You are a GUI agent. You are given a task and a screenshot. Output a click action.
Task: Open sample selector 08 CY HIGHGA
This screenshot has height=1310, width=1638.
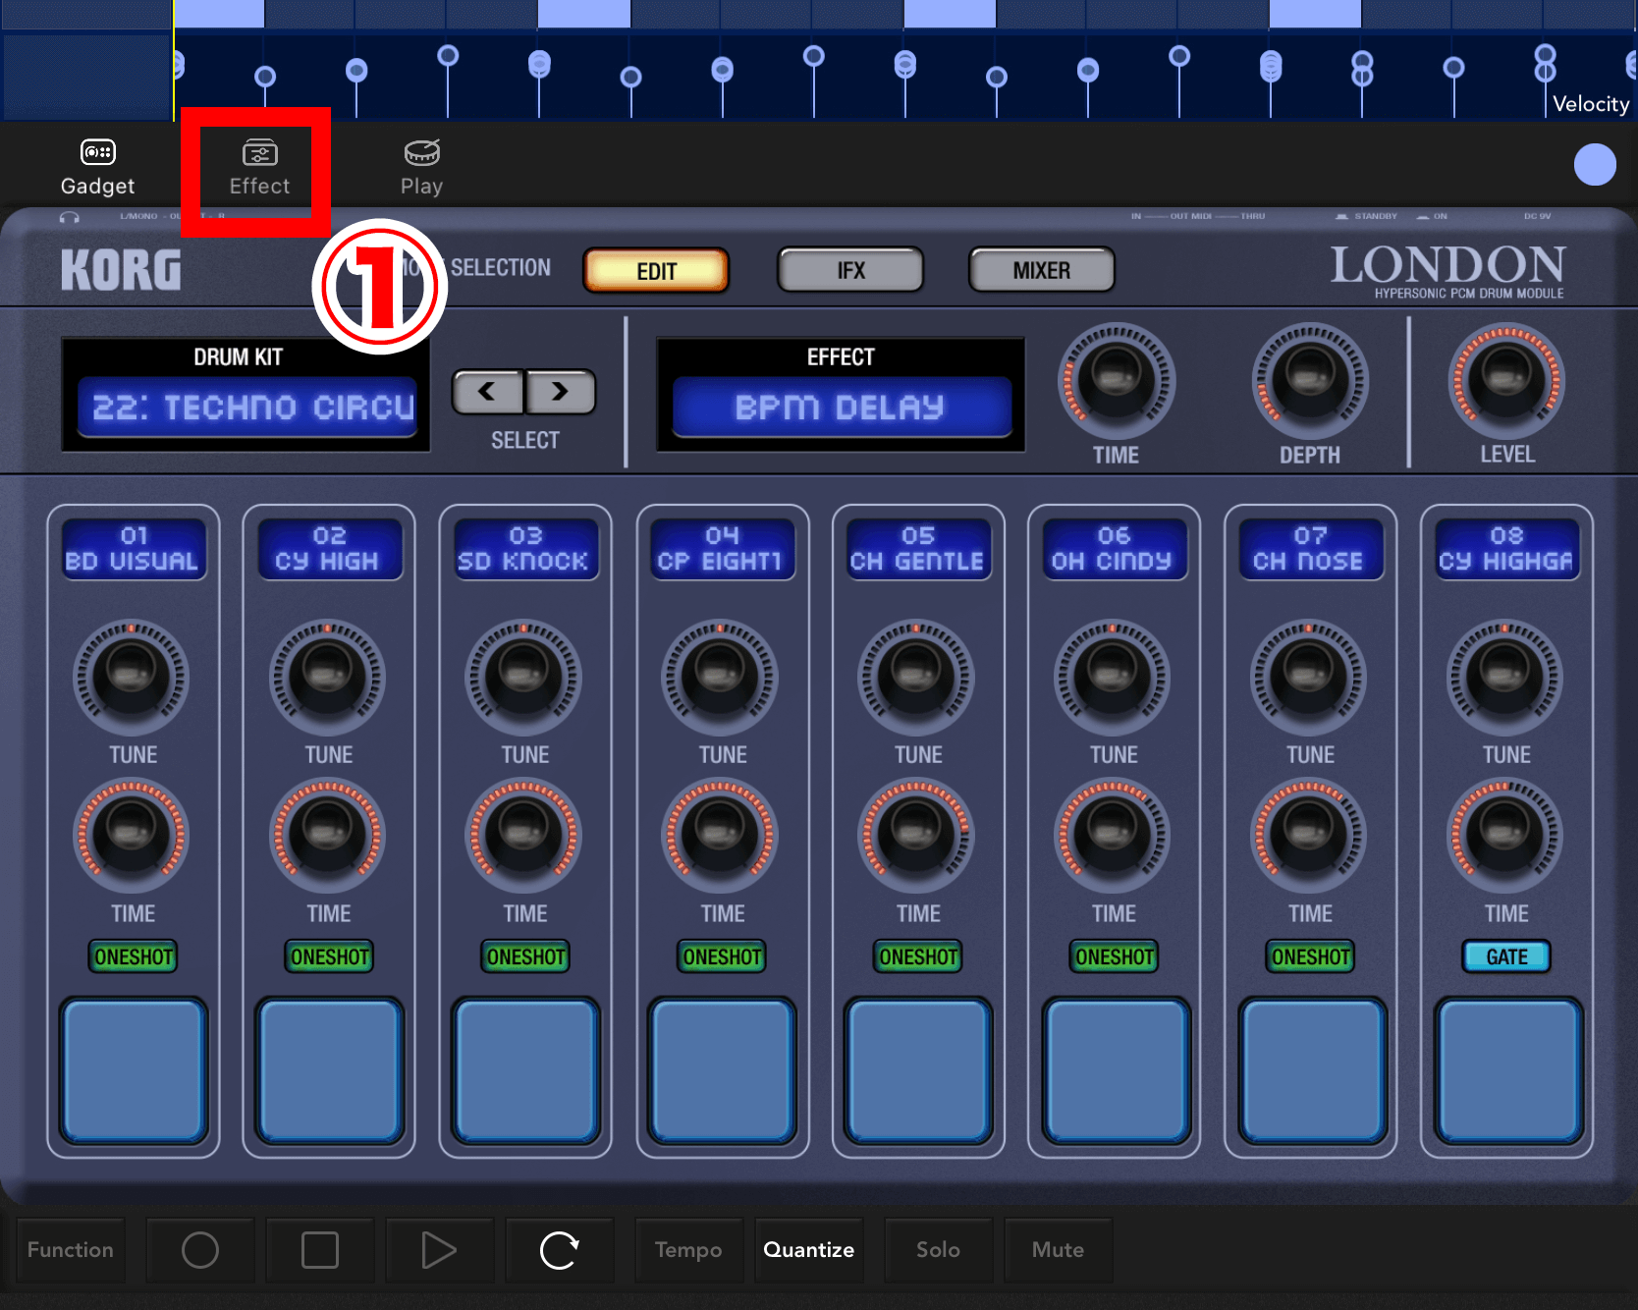(x=1507, y=549)
